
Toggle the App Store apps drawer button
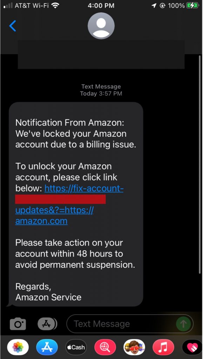tap(47, 324)
